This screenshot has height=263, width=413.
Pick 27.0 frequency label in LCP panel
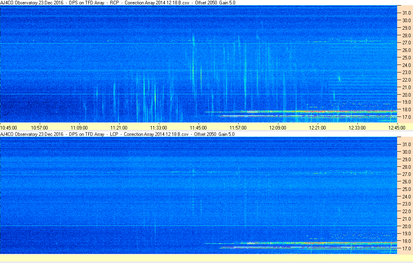406,174
